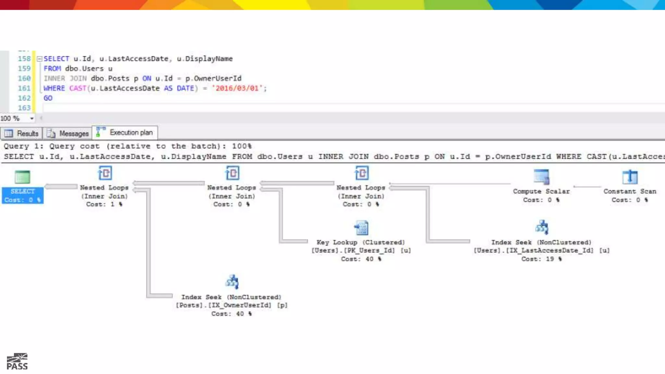
Task: Open the Messages tab
Action: pyautogui.click(x=68, y=133)
